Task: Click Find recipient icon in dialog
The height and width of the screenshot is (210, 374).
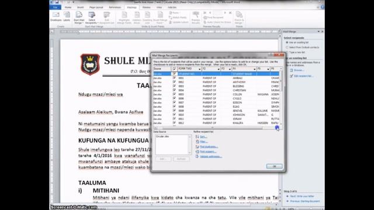Action: point(198,152)
